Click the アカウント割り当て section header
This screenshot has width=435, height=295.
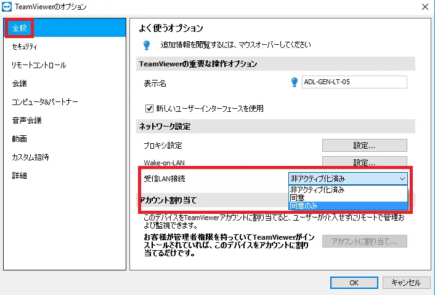[169, 200]
